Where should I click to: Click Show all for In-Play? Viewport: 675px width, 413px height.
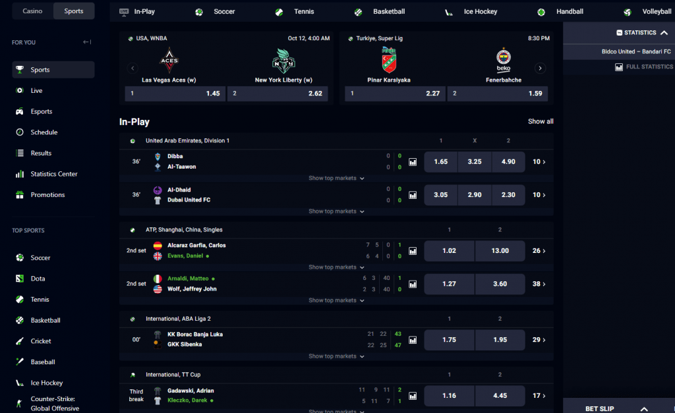541,121
